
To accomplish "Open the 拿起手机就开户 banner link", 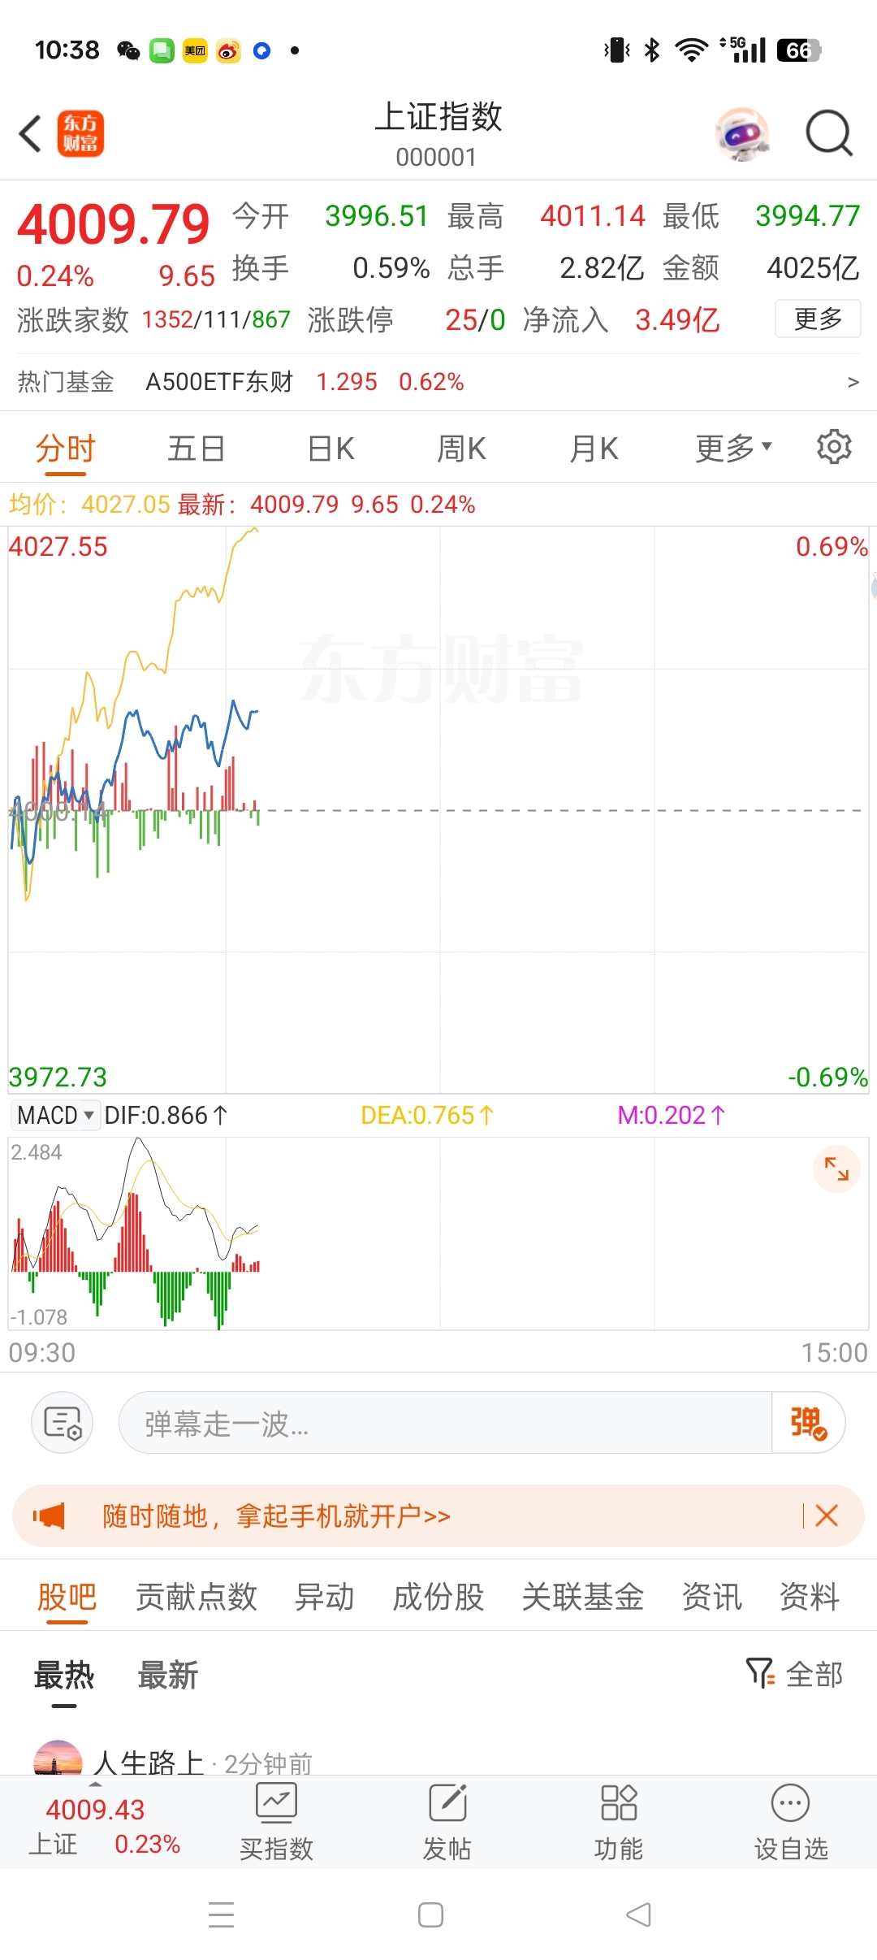I will [276, 1516].
